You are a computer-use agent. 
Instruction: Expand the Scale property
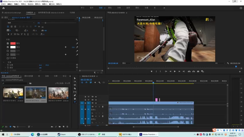tap(5, 68)
